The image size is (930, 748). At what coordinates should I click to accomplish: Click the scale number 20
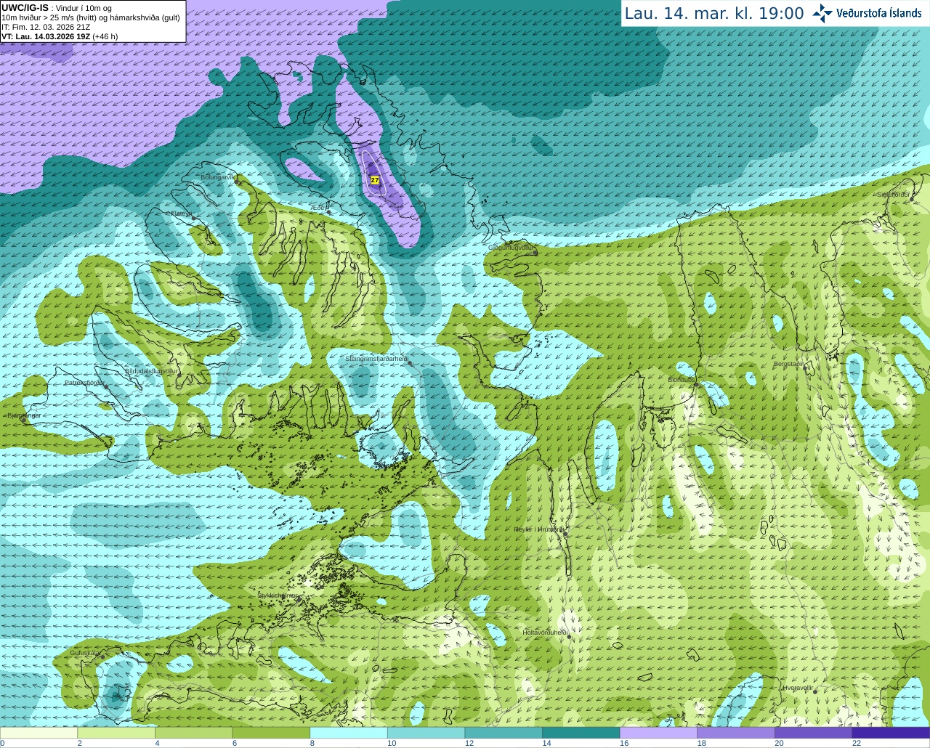(779, 743)
